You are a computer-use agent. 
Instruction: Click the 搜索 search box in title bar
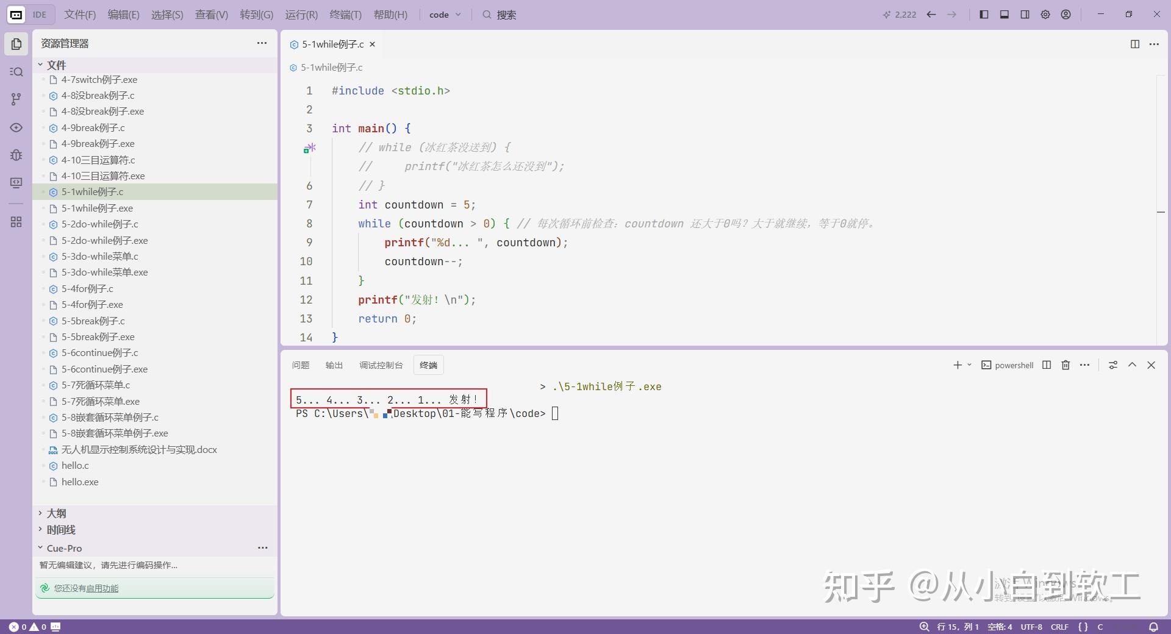point(499,15)
